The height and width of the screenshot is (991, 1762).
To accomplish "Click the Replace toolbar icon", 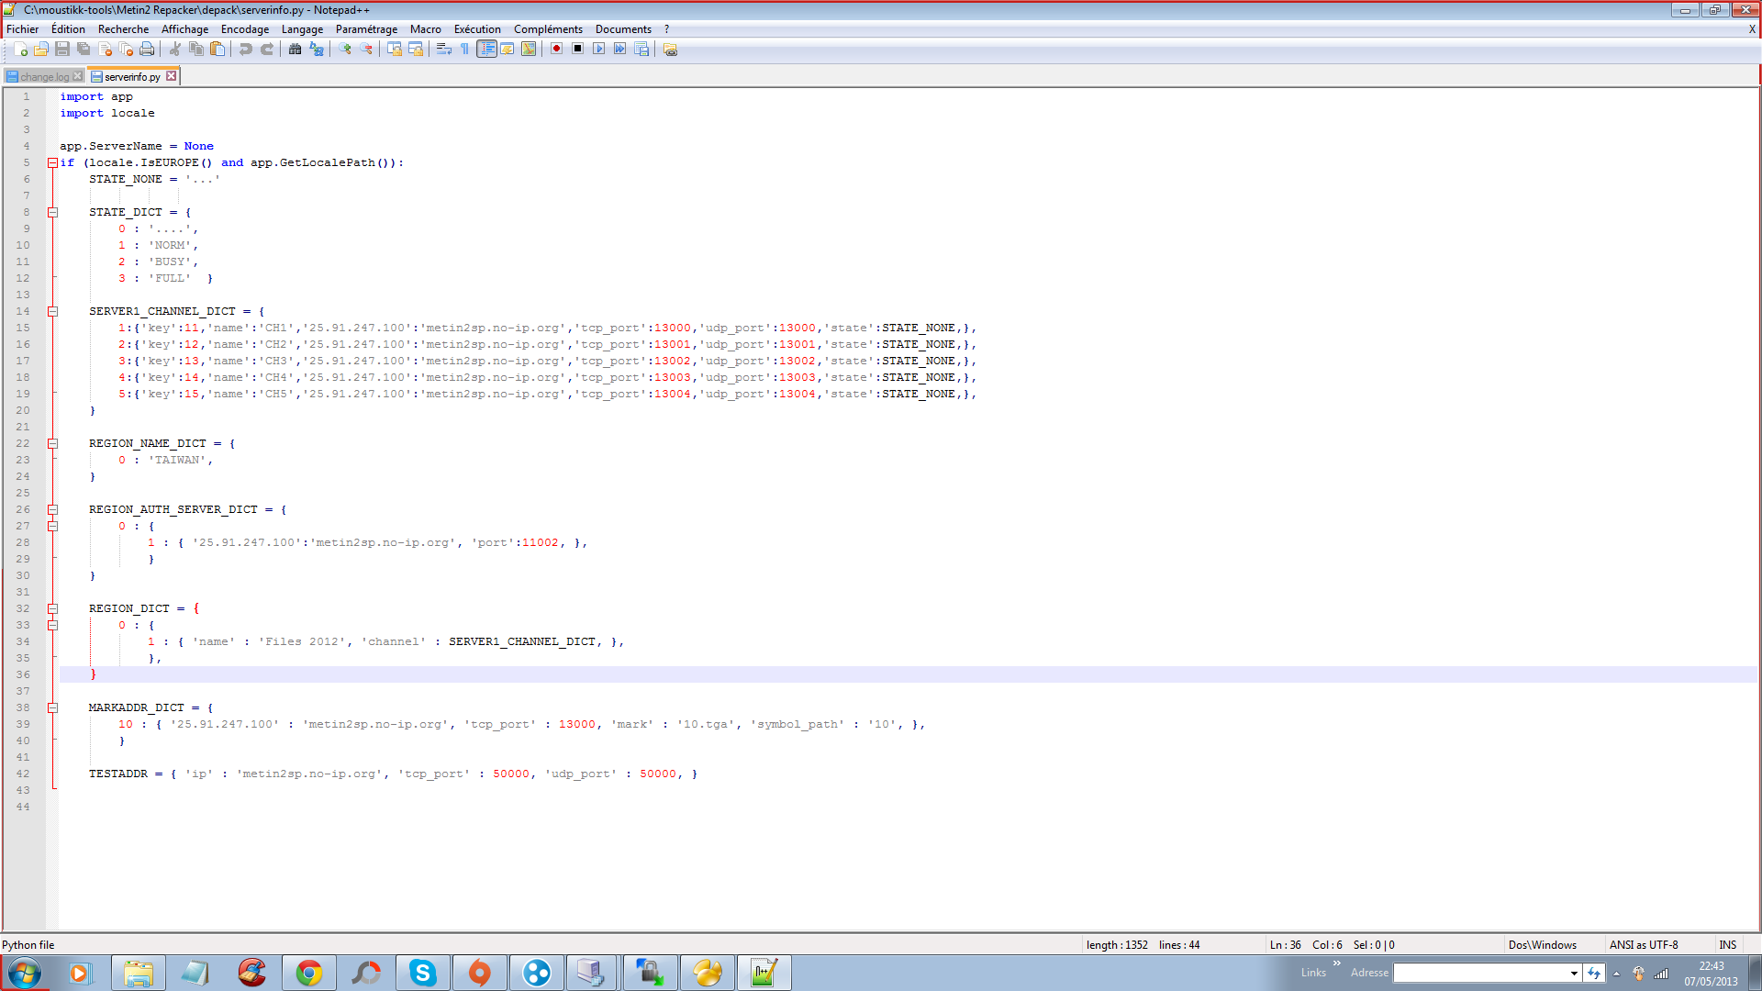I will pyautogui.click(x=317, y=50).
